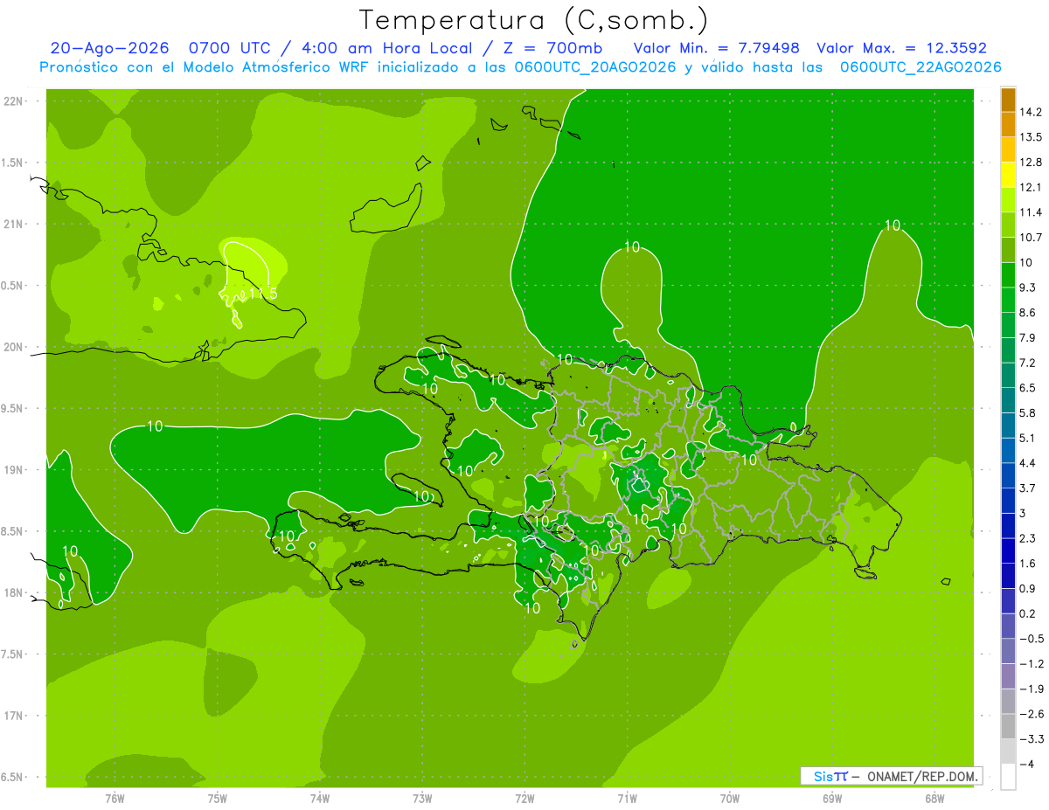This screenshot has width=1049, height=810.
Task: Click the yellow swatch between 12.8 and 12.1
Action: tap(1008, 175)
